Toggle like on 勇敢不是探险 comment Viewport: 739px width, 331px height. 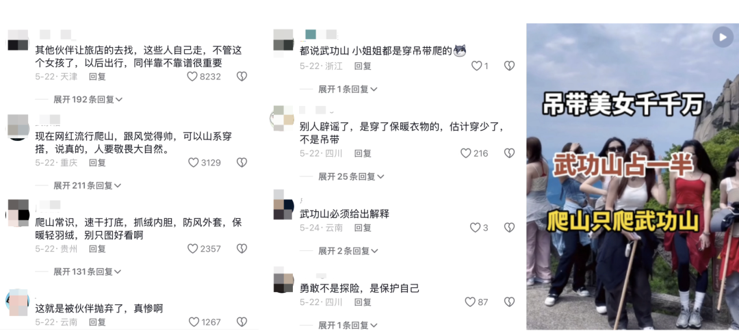tap(470, 302)
